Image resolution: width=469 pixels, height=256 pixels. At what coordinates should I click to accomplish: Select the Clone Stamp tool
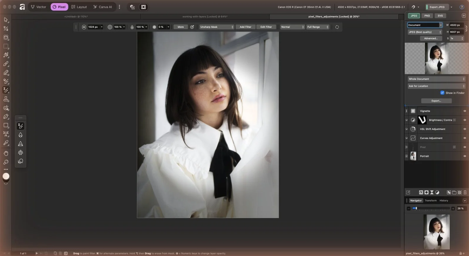tap(6, 99)
